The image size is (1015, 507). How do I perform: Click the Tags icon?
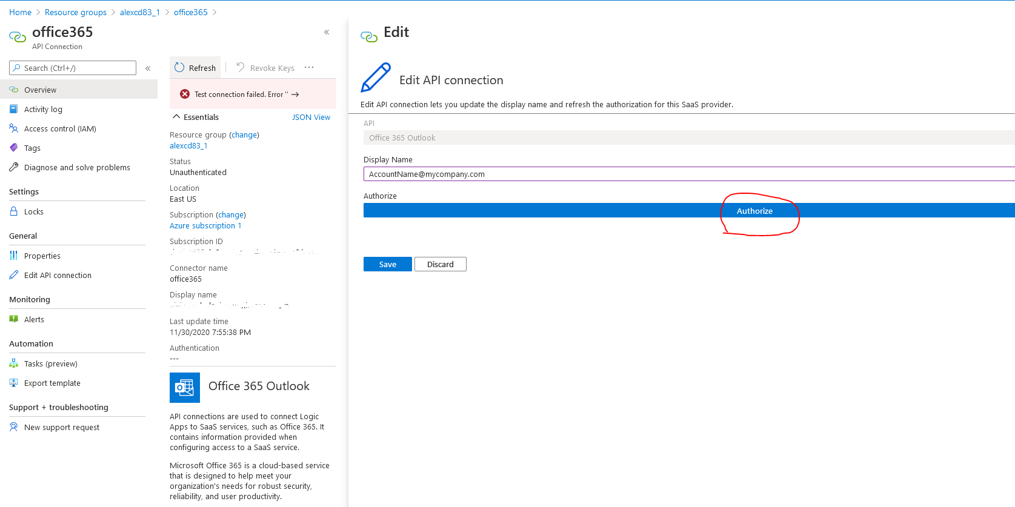[13, 148]
